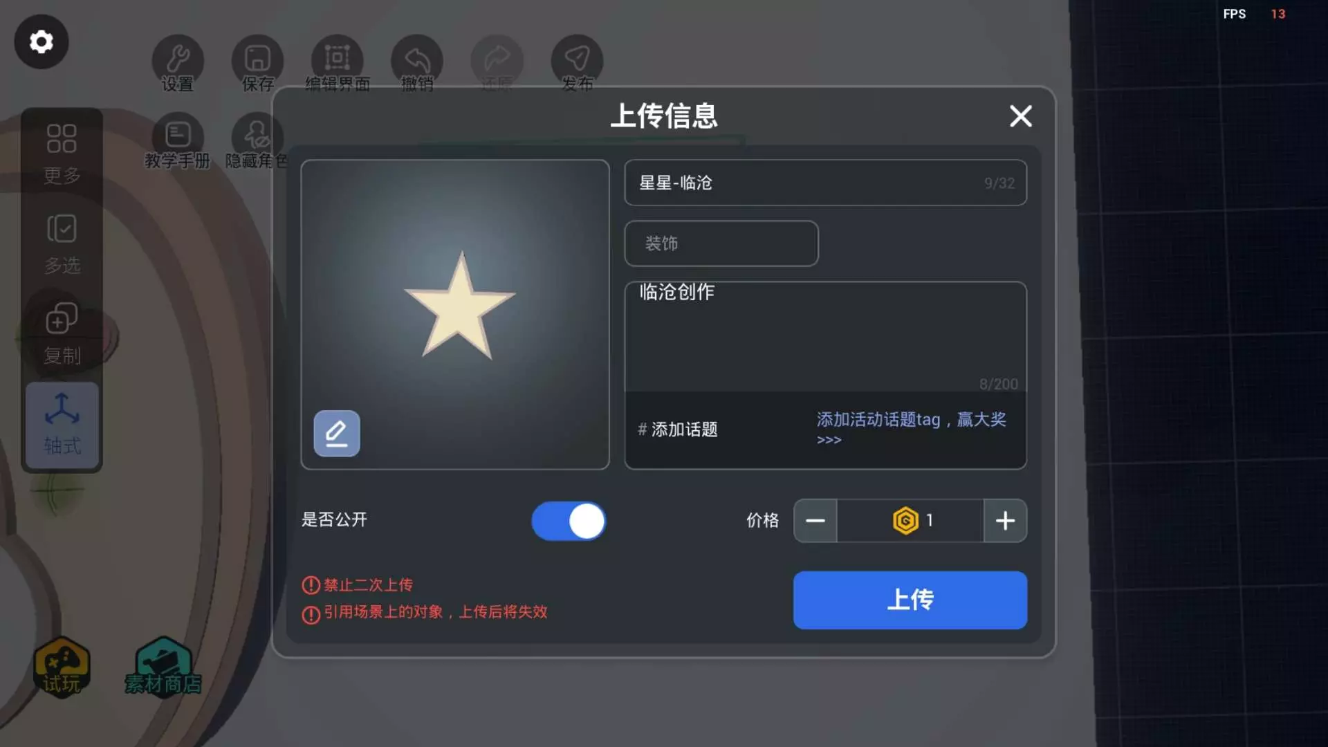Expand the 更多 panel in sidebar
This screenshot has height=747, width=1328.
pos(62,154)
